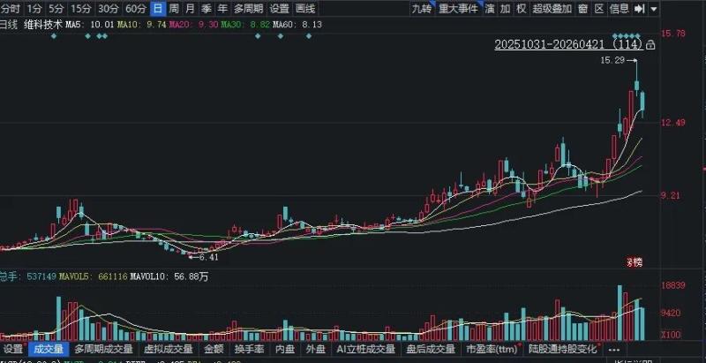The width and height of the screenshot is (706, 363).
Task: Open the 画线 drawing tools
Action: [305, 9]
